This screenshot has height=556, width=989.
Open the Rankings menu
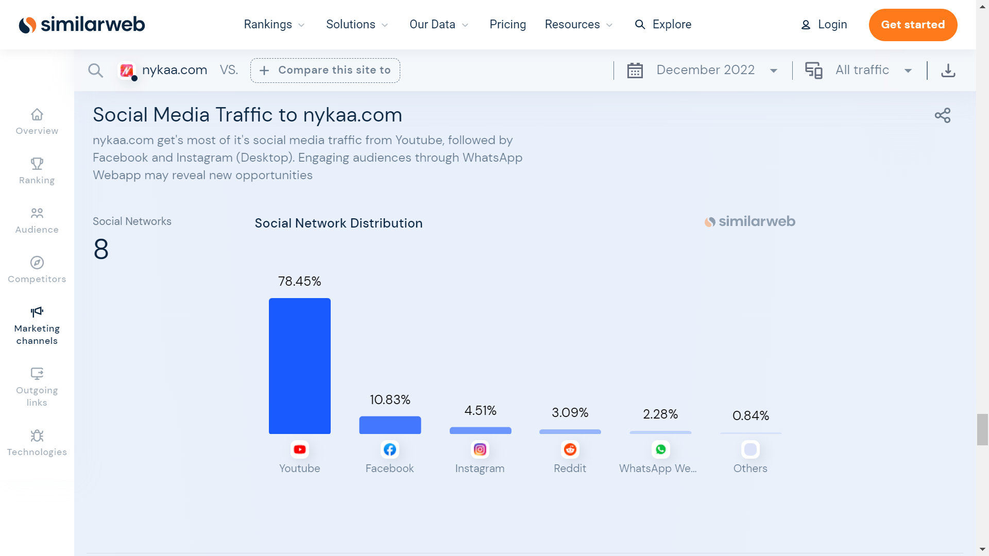point(274,25)
